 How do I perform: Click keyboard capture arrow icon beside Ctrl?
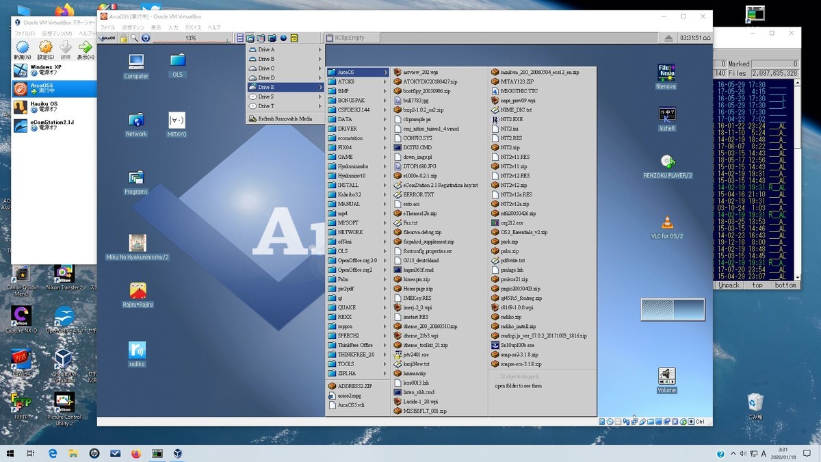[691, 422]
